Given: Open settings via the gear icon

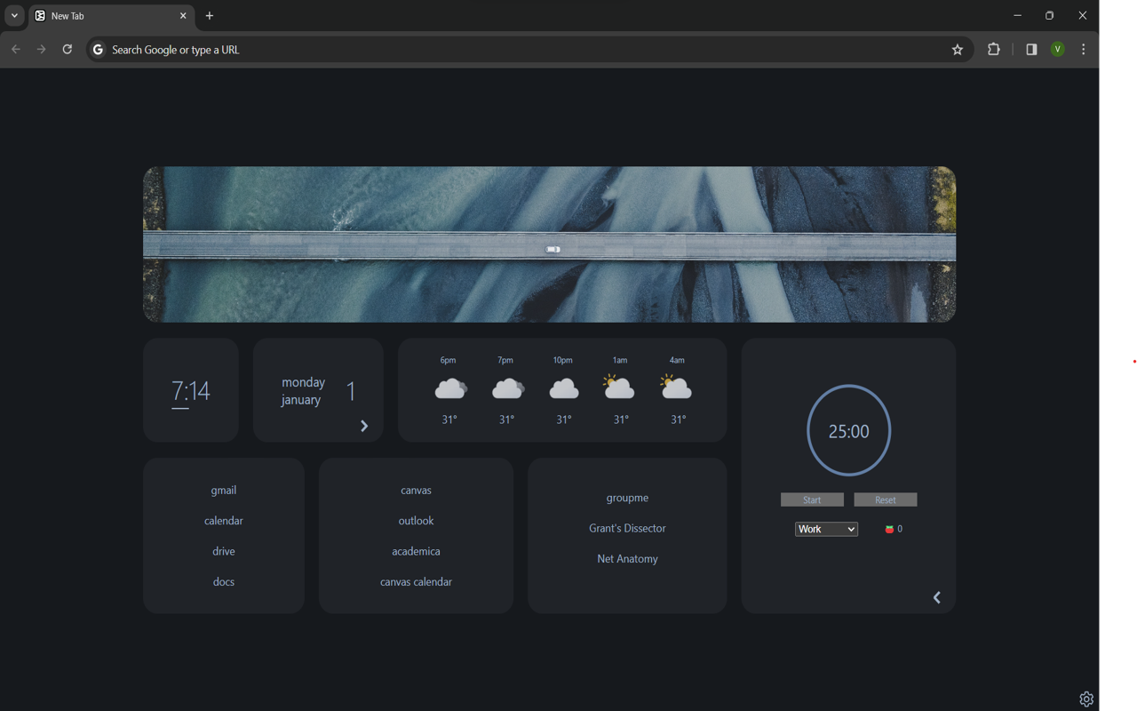Looking at the screenshot, I should (1085, 699).
